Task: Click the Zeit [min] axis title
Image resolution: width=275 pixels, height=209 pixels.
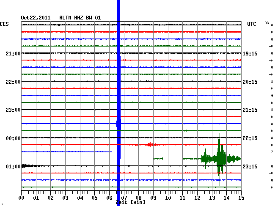Action: click(x=131, y=202)
